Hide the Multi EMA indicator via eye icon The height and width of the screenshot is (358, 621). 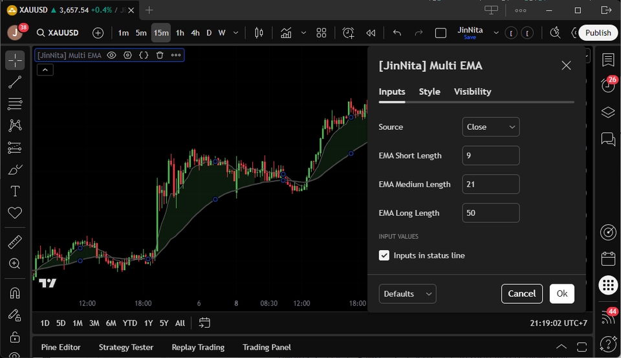tap(111, 56)
